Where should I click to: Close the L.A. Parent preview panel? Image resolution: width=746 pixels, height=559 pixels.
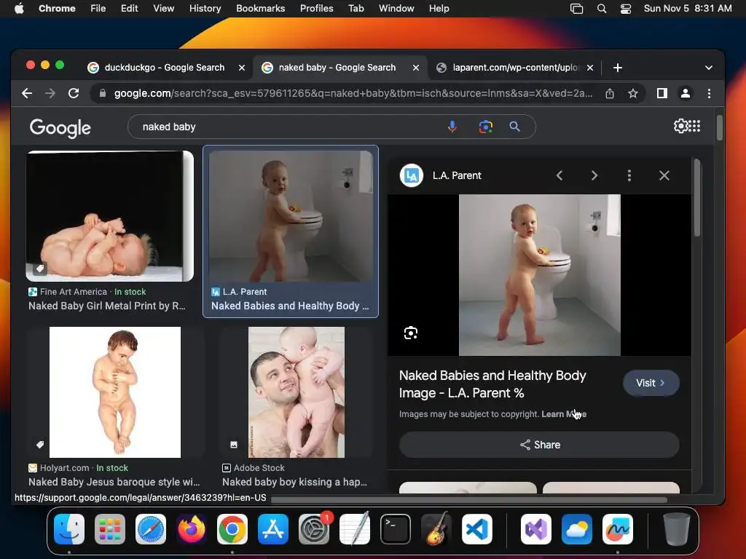coord(664,176)
